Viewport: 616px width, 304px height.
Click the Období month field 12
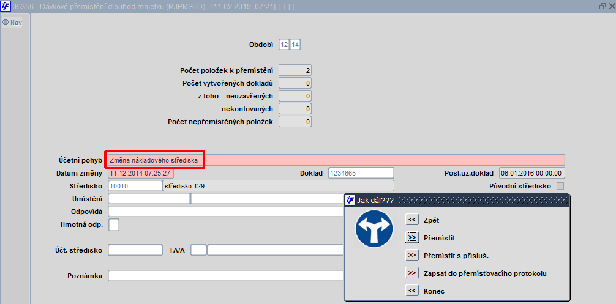(x=284, y=45)
